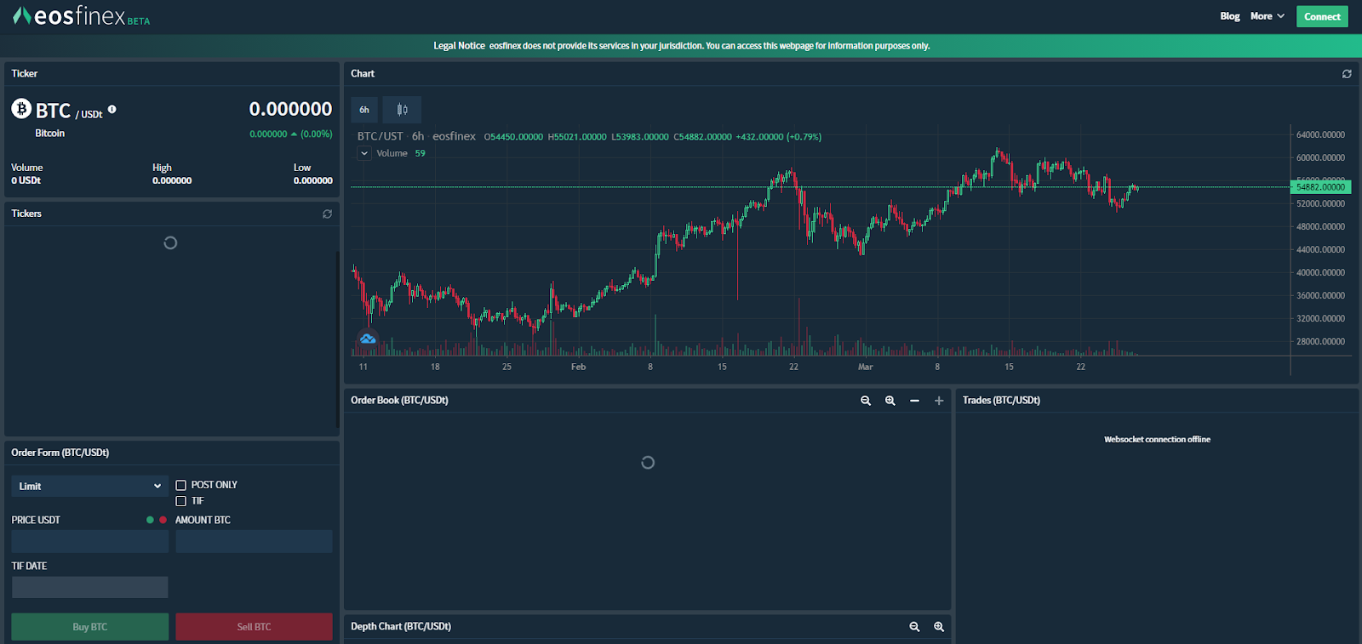The image size is (1362, 644).
Task: Enable the TIF checkbox
Action: coord(180,501)
